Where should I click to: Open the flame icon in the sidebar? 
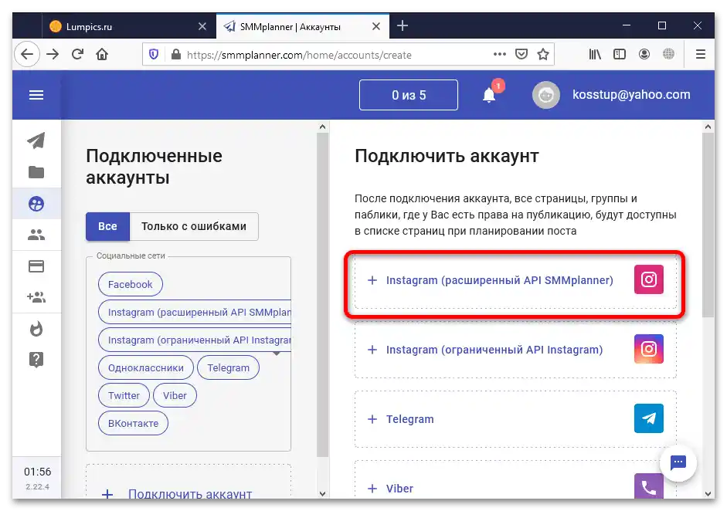36,329
